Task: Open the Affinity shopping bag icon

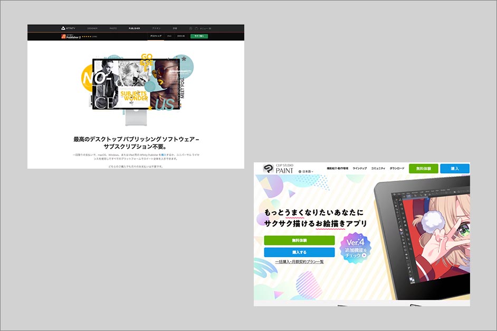Action: click(x=196, y=28)
